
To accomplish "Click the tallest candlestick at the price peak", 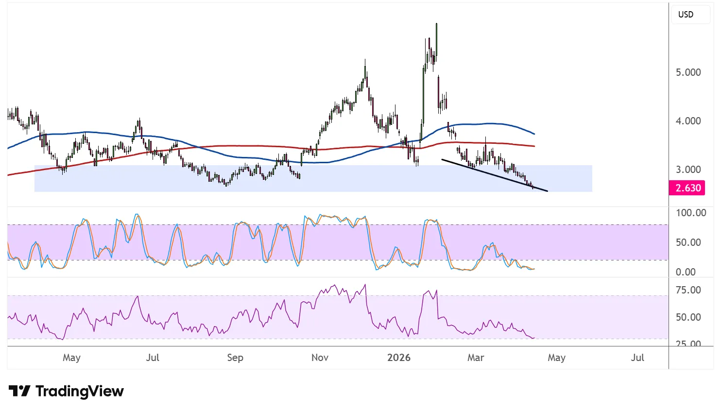I will coord(436,39).
